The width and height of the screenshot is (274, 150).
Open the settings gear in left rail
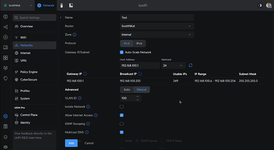[x=6, y=116]
